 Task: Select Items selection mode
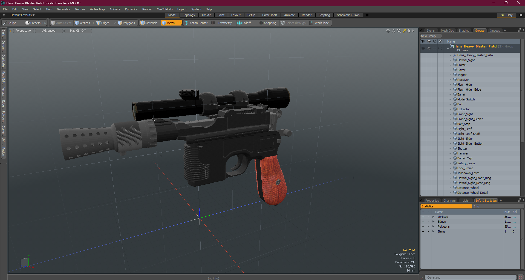tap(171, 23)
